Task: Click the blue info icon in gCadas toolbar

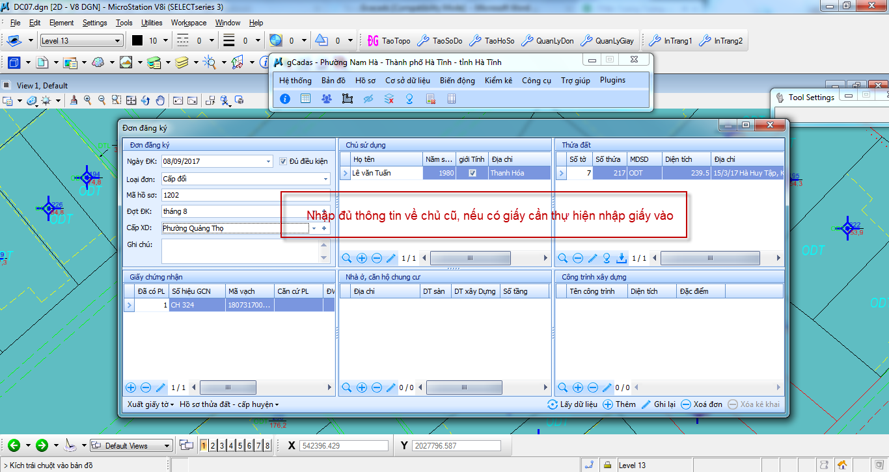Action: coord(284,99)
